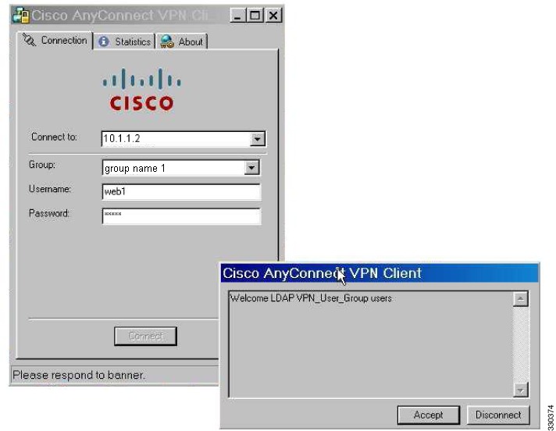
Task: Click the banner scrollbar up arrow
Action: 521,298
